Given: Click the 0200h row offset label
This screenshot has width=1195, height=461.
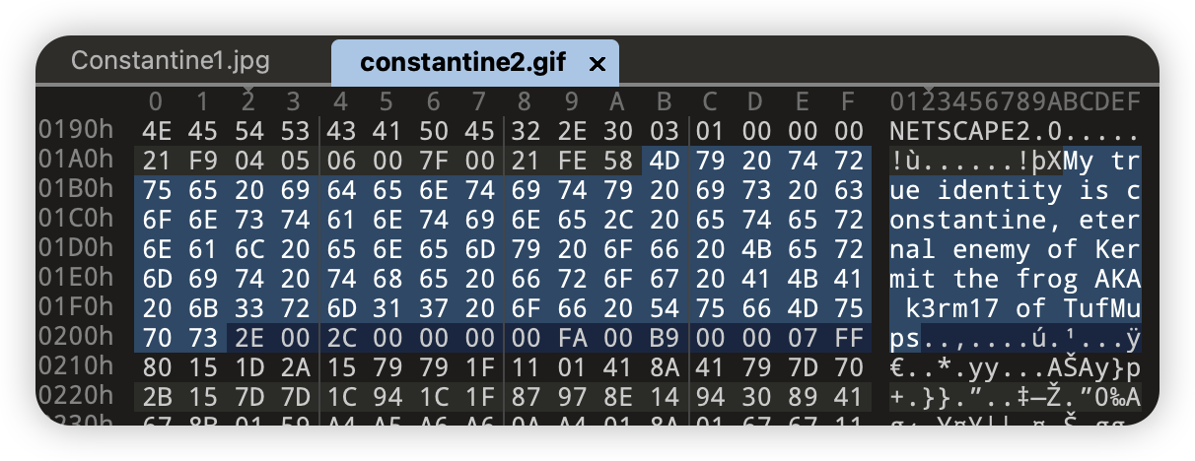Looking at the screenshot, I should pos(76,339).
